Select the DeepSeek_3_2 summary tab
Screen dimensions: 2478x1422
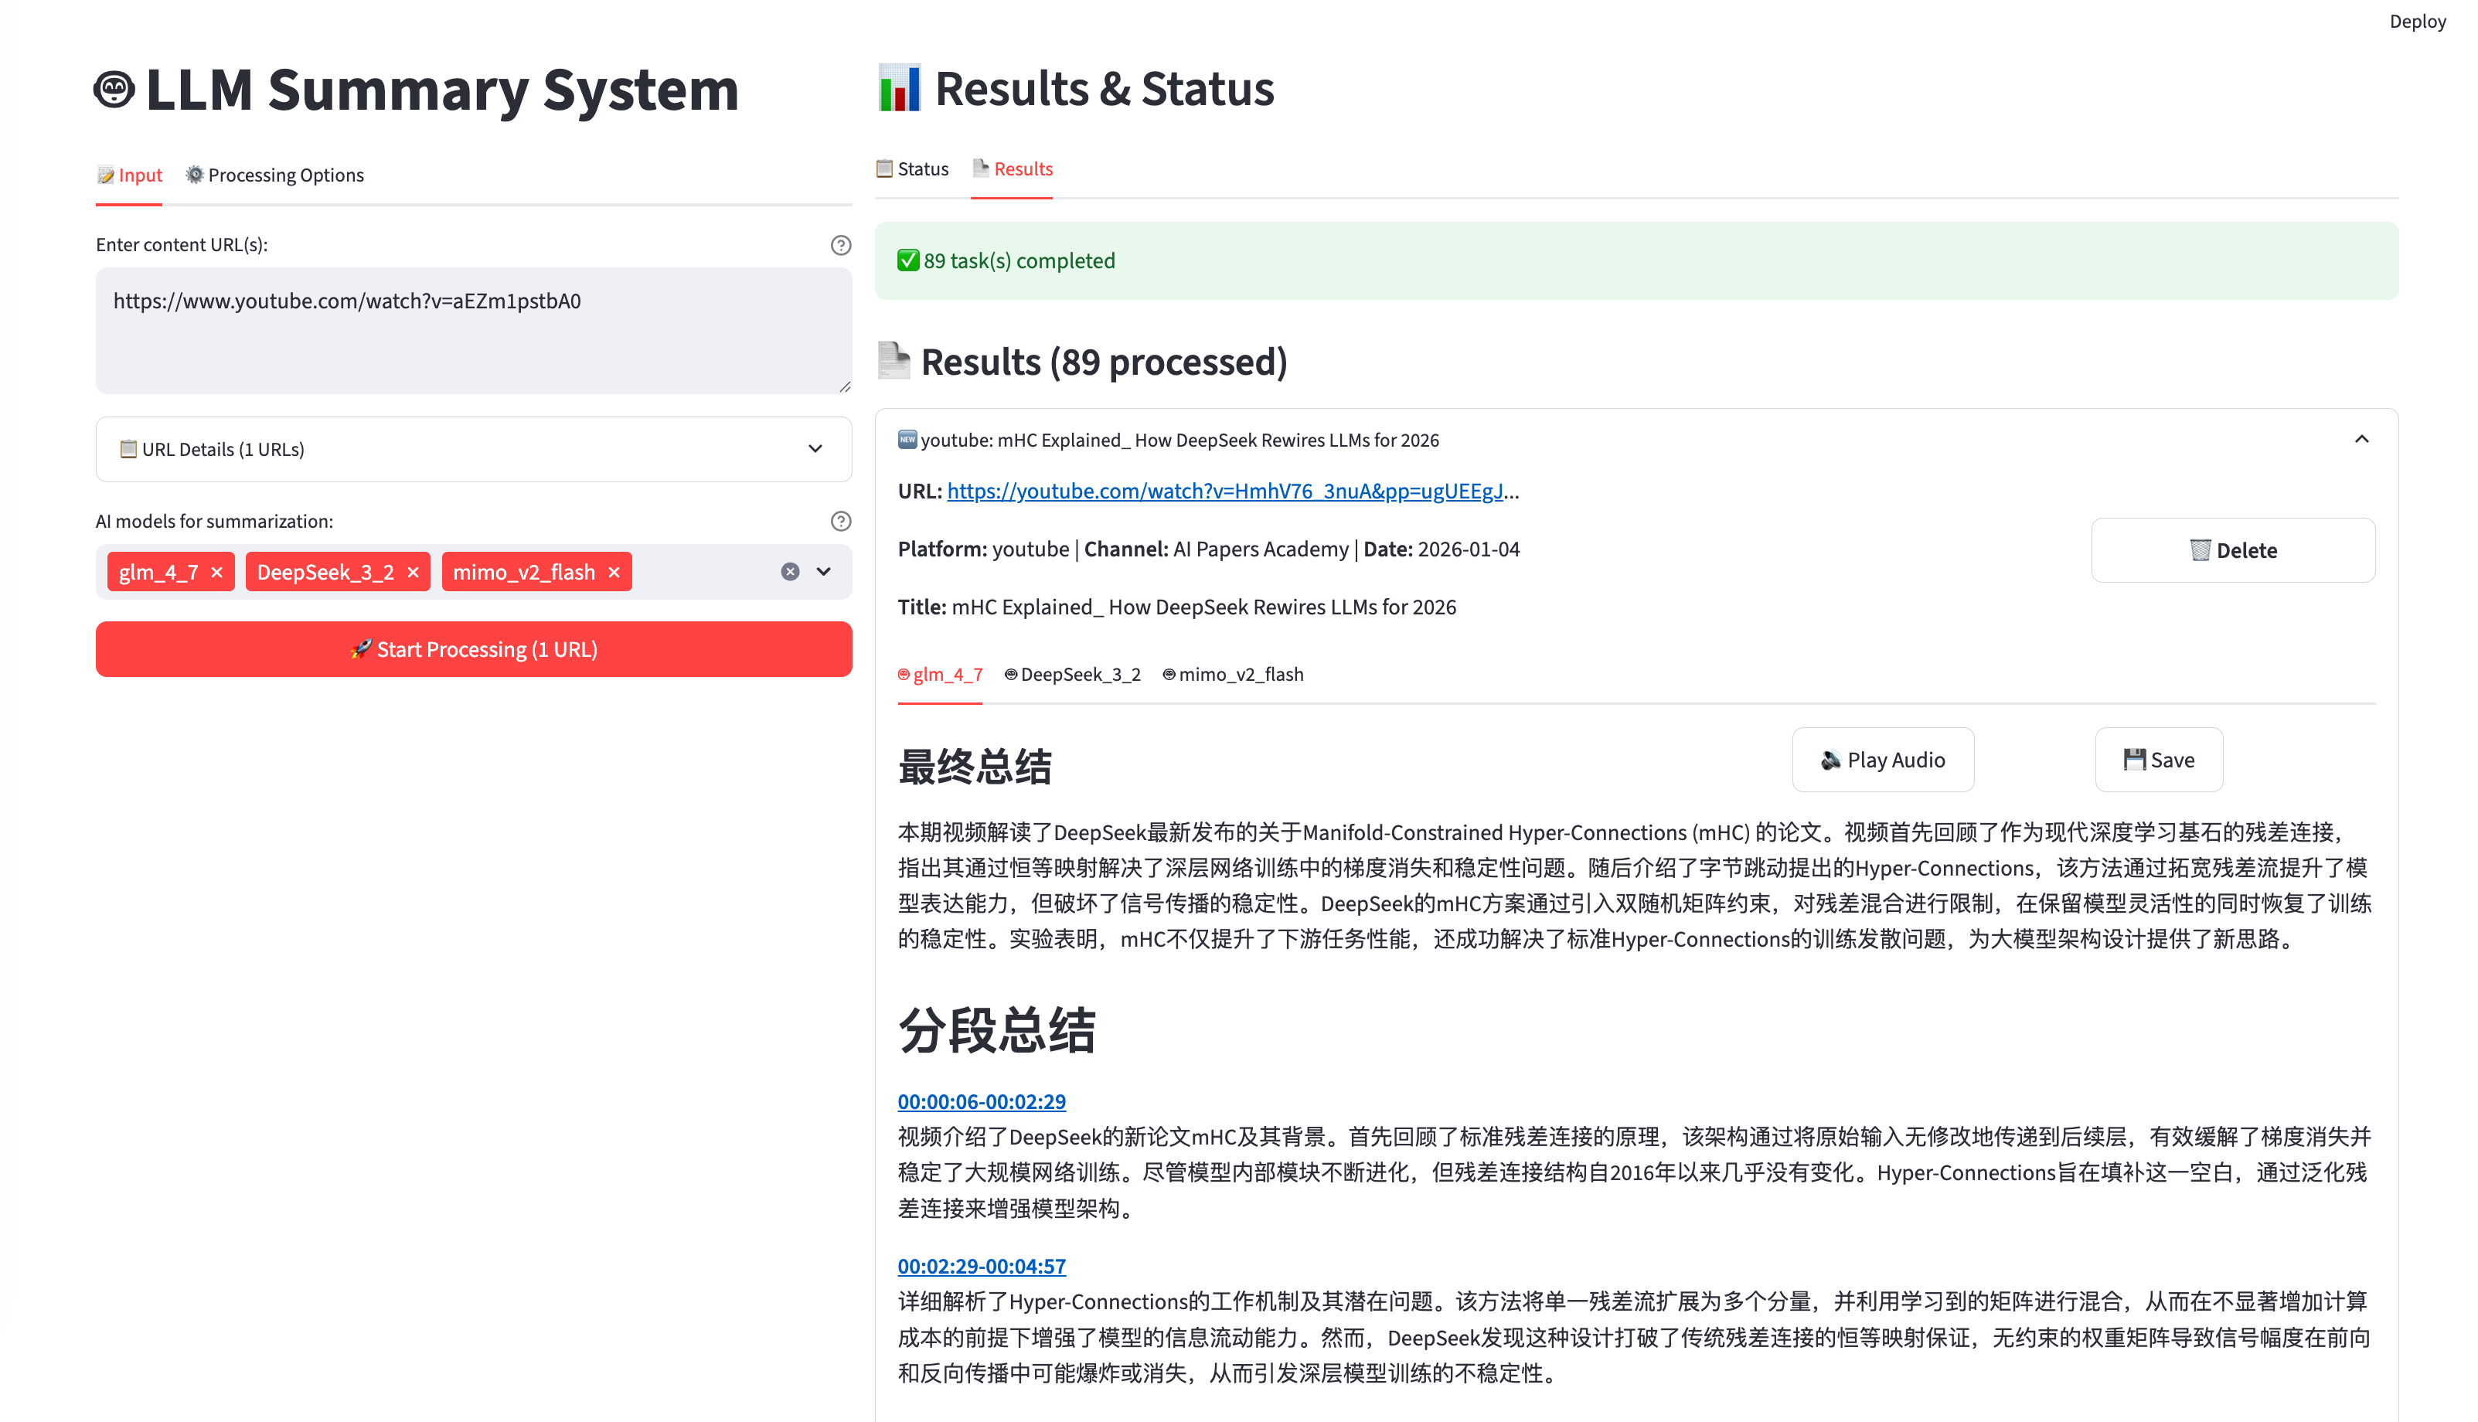point(1073,674)
